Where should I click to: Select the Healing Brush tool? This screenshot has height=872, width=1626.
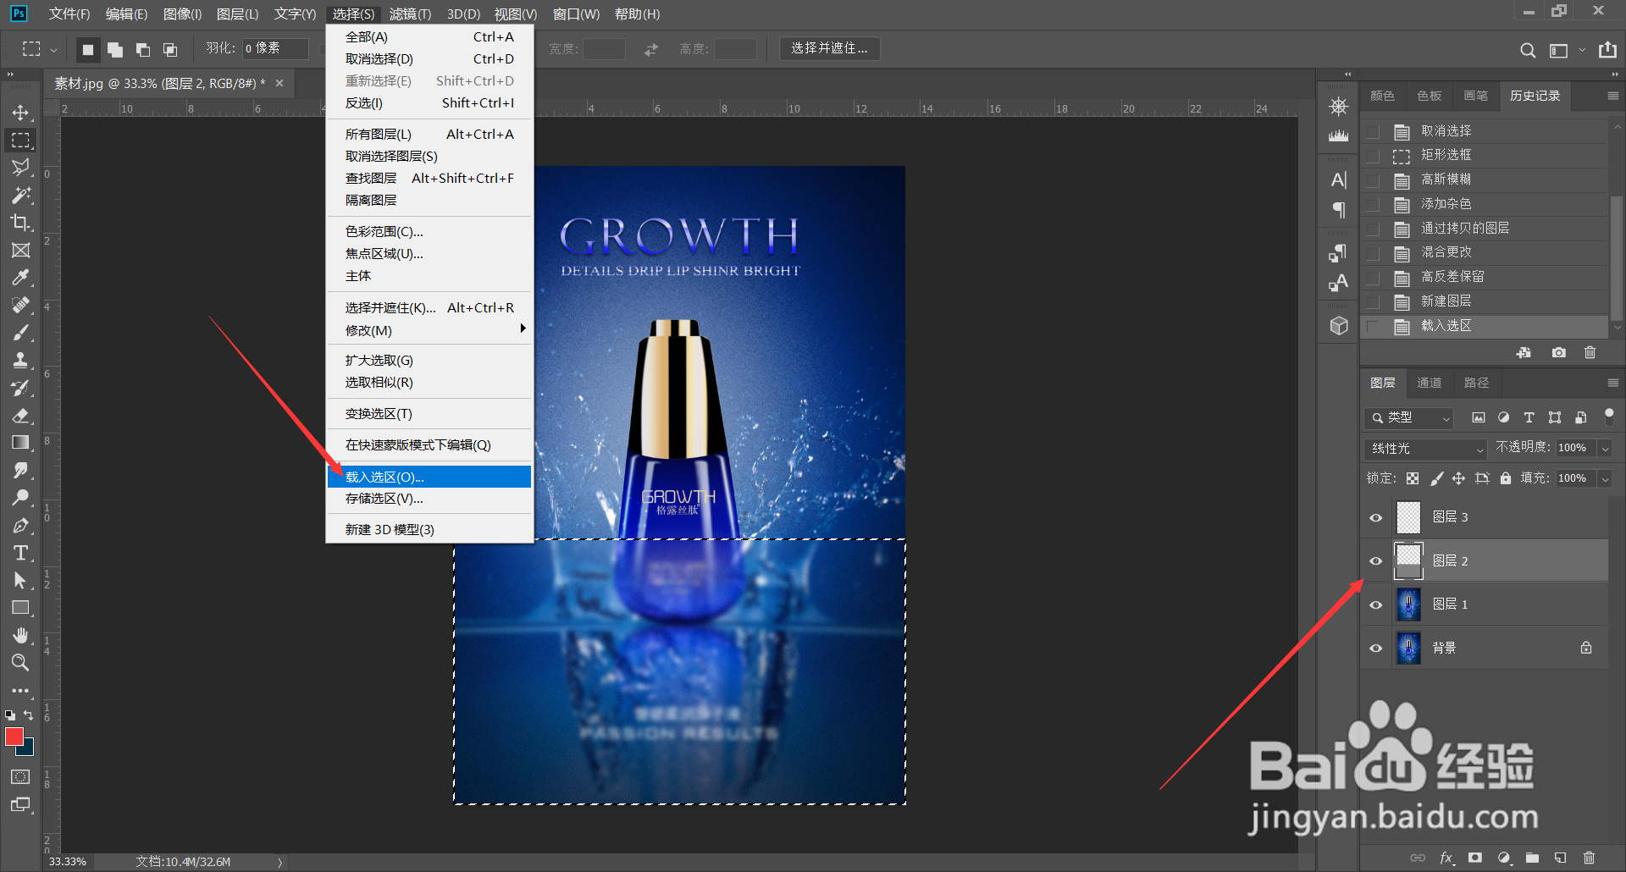point(20,305)
